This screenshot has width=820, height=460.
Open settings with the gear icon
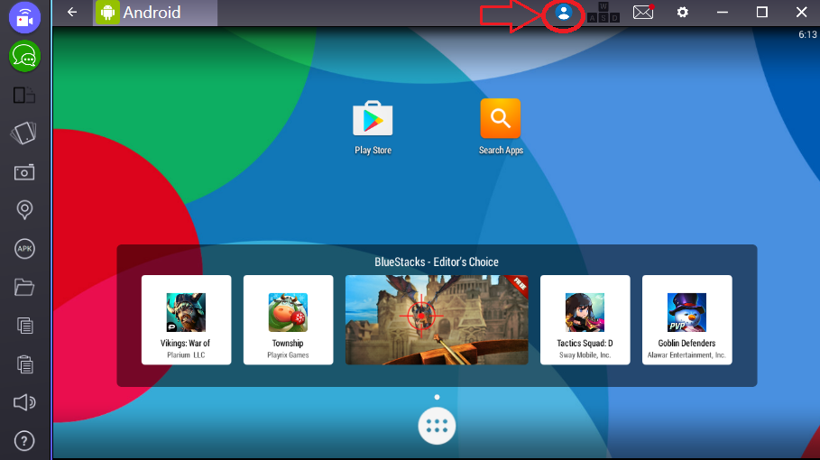click(683, 12)
